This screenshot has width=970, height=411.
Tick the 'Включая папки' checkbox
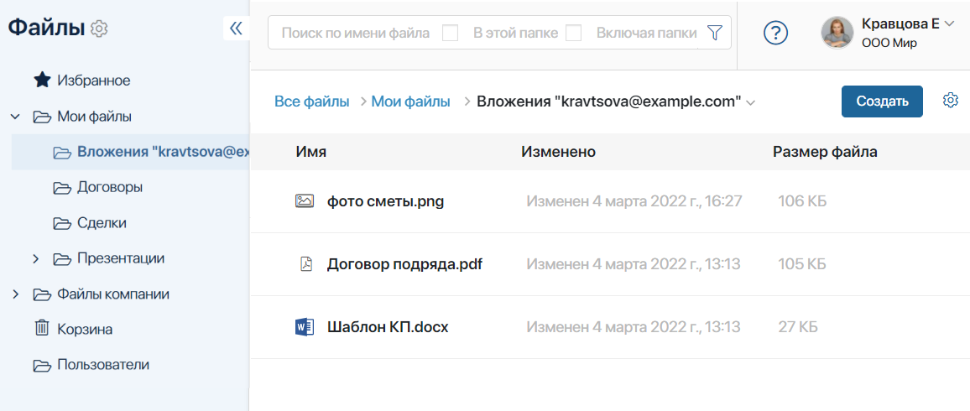pyautogui.click(x=573, y=33)
